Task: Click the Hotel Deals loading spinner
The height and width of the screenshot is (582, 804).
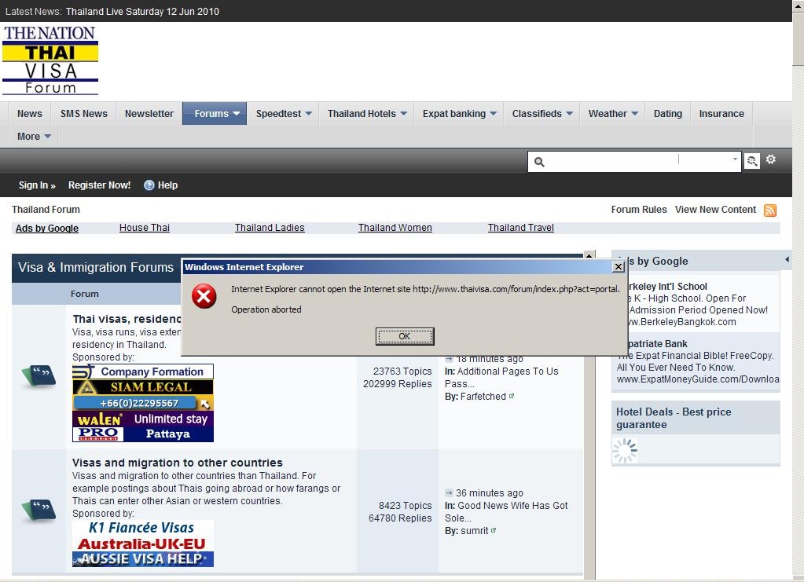Action: (625, 451)
